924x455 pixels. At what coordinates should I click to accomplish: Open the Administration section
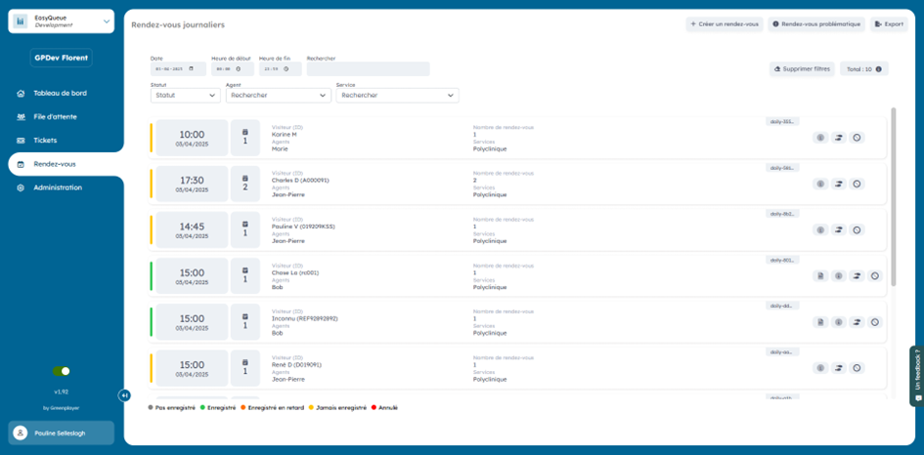coord(57,187)
